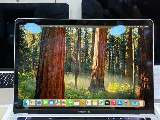Launch Maps from the Dock

pos(58,103)
